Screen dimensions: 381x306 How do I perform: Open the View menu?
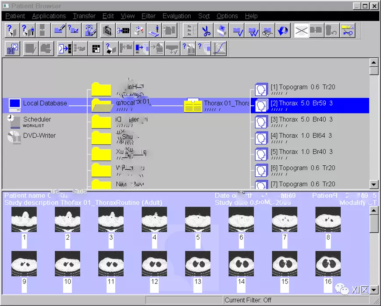coord(128,16)
